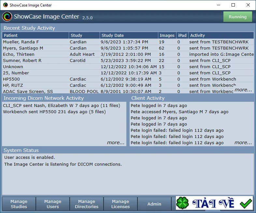This screenshot has height=213, width=256.
Task: Click the ShowCase swirl logo in header
Action: pos(7,17)
